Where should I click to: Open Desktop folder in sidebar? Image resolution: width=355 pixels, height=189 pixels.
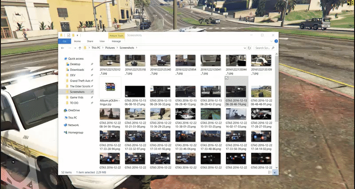click(x=73, y=64)
